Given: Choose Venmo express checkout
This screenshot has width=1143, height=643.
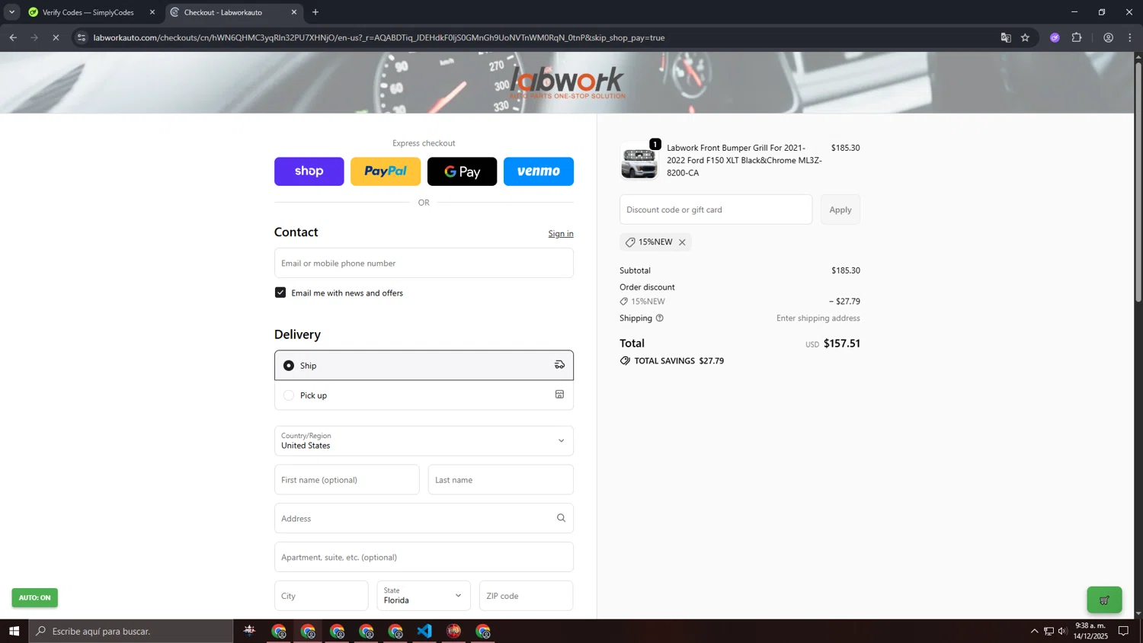Looking at the screenshot, I should click(539, 171).
